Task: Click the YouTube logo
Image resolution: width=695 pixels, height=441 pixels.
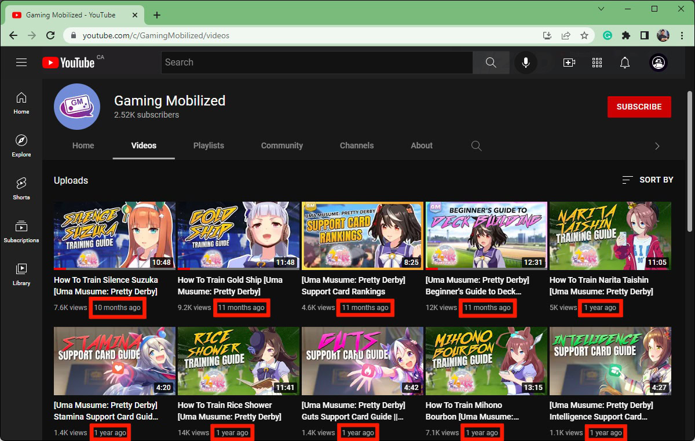Action: tap(68, 63)
